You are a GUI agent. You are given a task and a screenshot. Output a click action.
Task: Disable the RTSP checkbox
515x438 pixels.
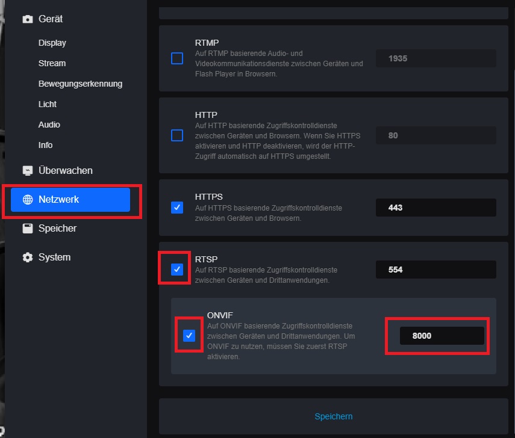pos(177,270)
